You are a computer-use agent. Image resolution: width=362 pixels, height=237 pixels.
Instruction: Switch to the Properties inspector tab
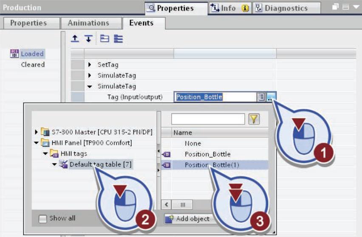pos(176,8)
